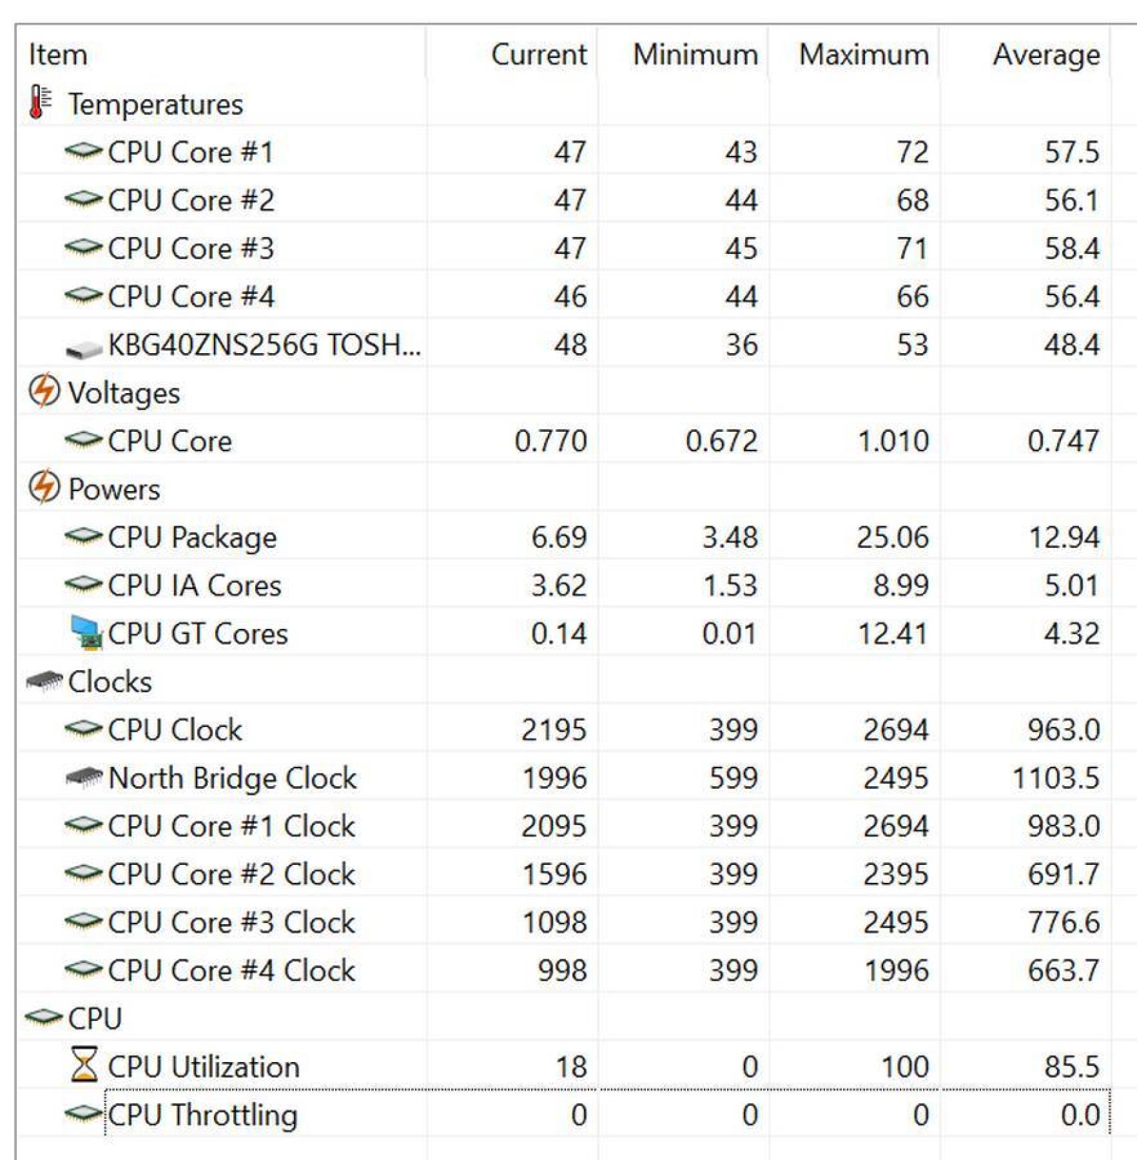This screenshot has height=1160, width=1137.
Task: Click the chip icon beside CPU Package
Action: 84,536
